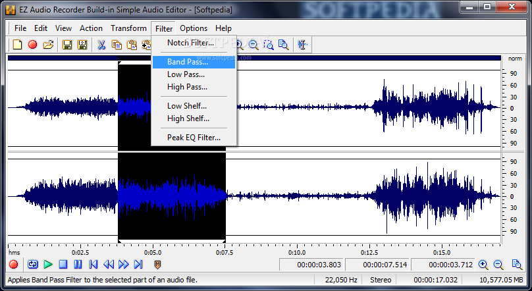Click the norm label above the level scale
This screenshot has height=291, width=532.
coord(515,59)
